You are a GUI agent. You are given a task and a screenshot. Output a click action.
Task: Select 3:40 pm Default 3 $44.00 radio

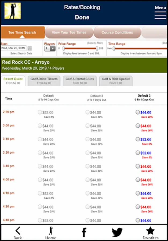pyautogui.click(x=138, y=166)
